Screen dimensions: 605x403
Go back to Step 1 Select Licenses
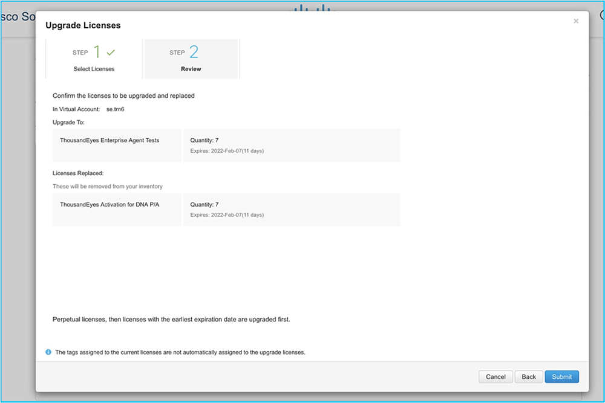(x=94, y=59)
